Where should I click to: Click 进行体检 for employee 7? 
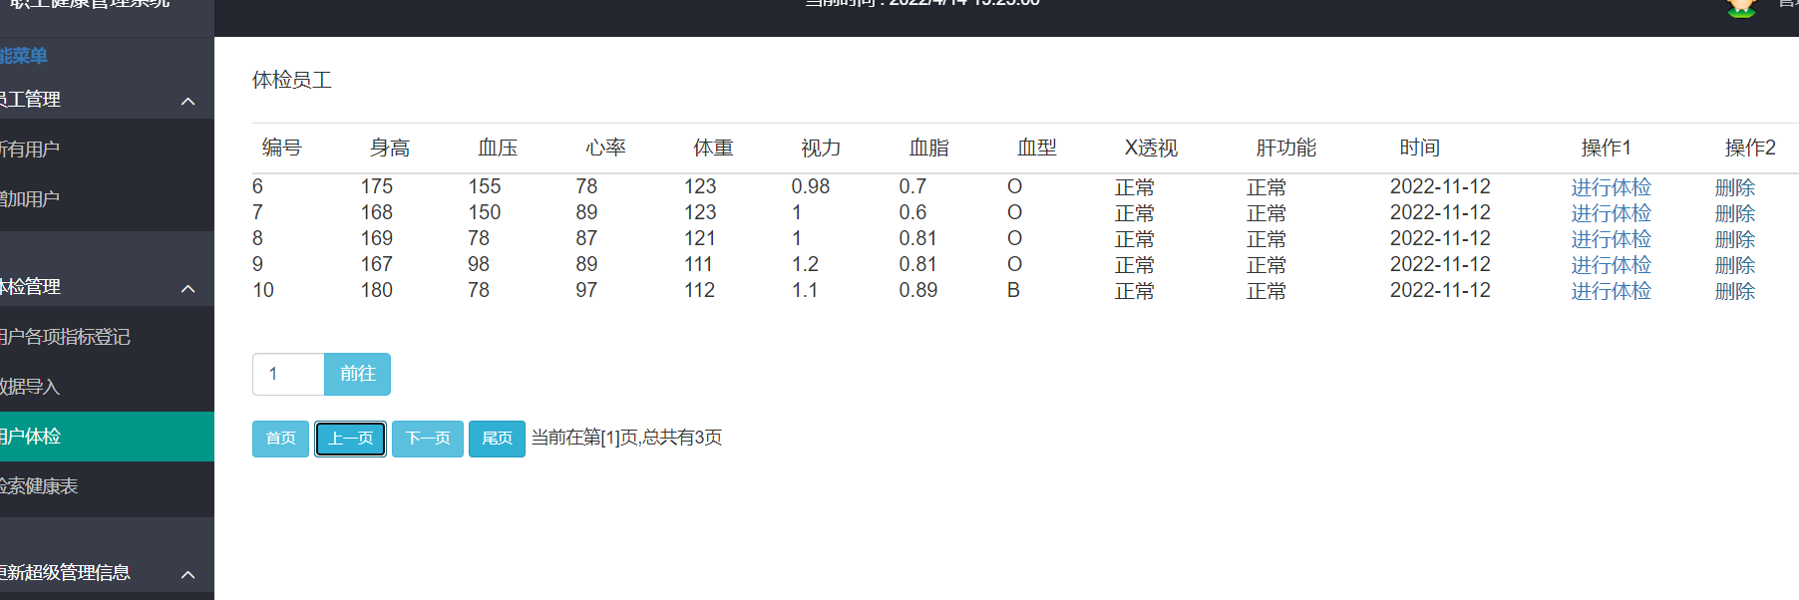[1611, 213]
